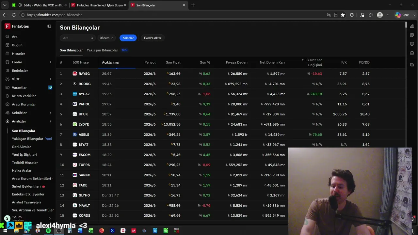Viewport: 418px width, 235px height.
Task: Open the browser profile avatar
Action: (x=380, y=15)
